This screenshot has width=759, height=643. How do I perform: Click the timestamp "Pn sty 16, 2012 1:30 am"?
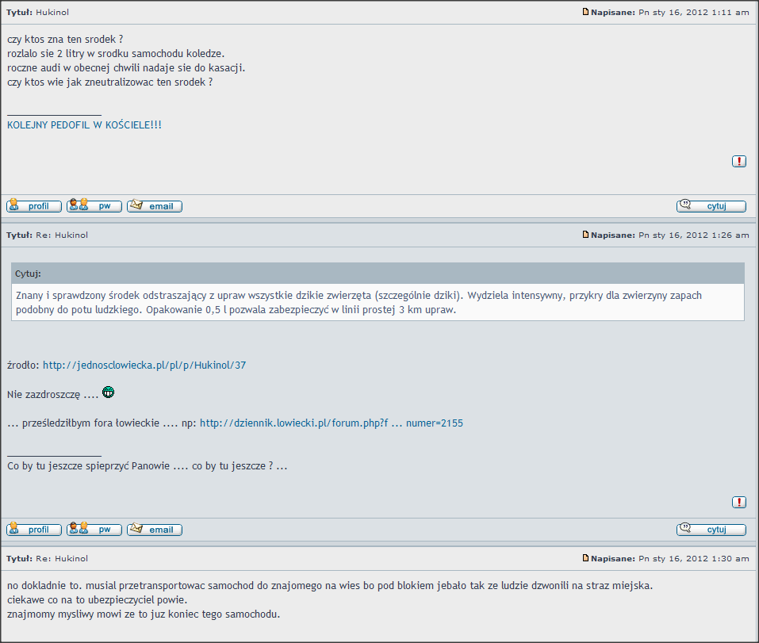coord(694,558)
